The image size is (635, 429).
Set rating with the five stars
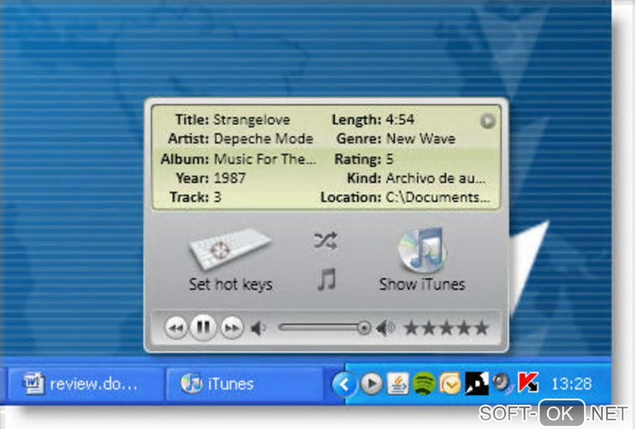447,328
